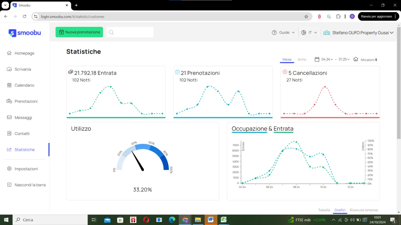This screenshot has height=225, width=401.
Task: Switch to the Grafici tab
Action: click(x=340, y=210)
